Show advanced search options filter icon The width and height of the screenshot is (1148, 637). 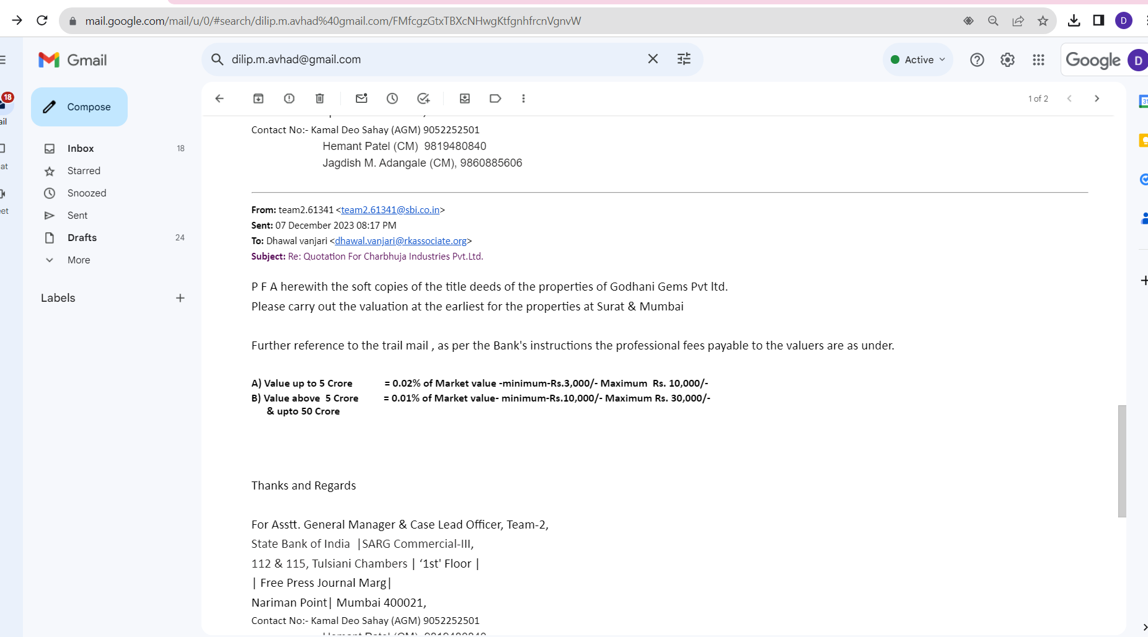coord(684,59)
